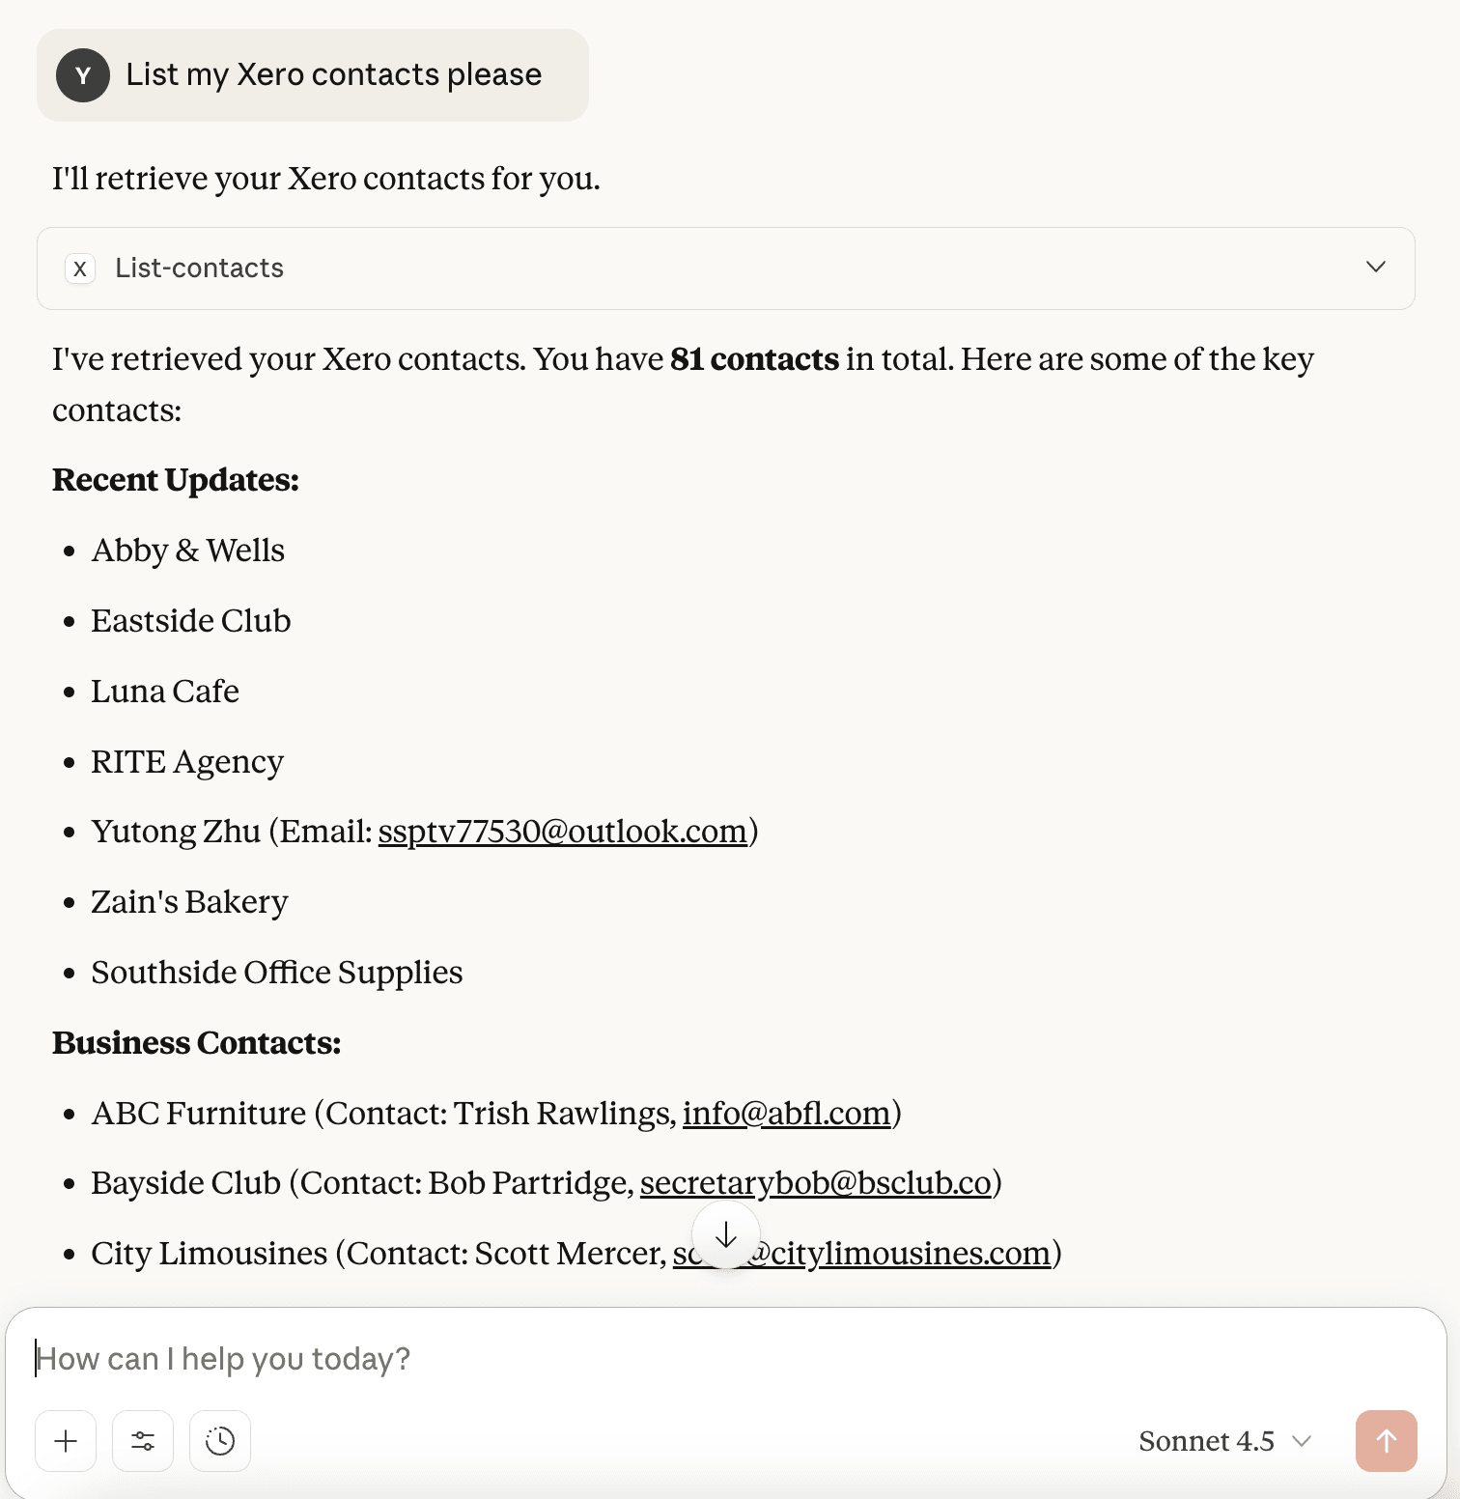1460x1499 pixels.
Task: Open the ssptv77530@outlook.com email link
Action: tap(562, 832)
